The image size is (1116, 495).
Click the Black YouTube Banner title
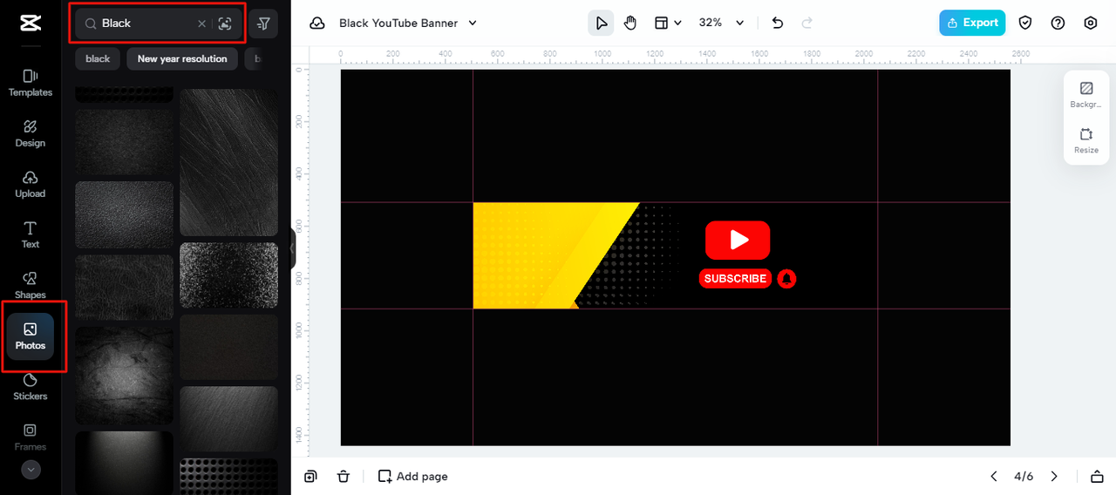(x=398, y=24)
